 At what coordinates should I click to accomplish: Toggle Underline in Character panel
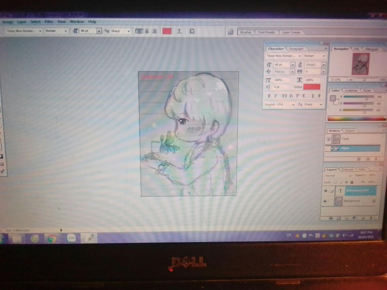(313, 96)
